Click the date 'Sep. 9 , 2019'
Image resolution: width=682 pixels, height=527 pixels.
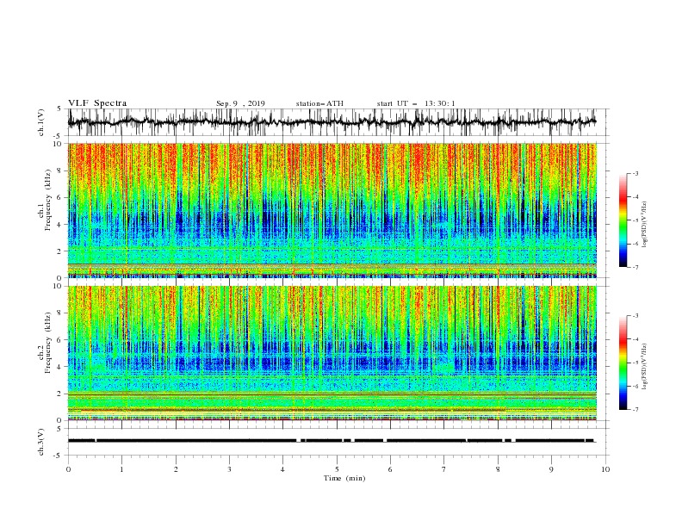[240, 103]
